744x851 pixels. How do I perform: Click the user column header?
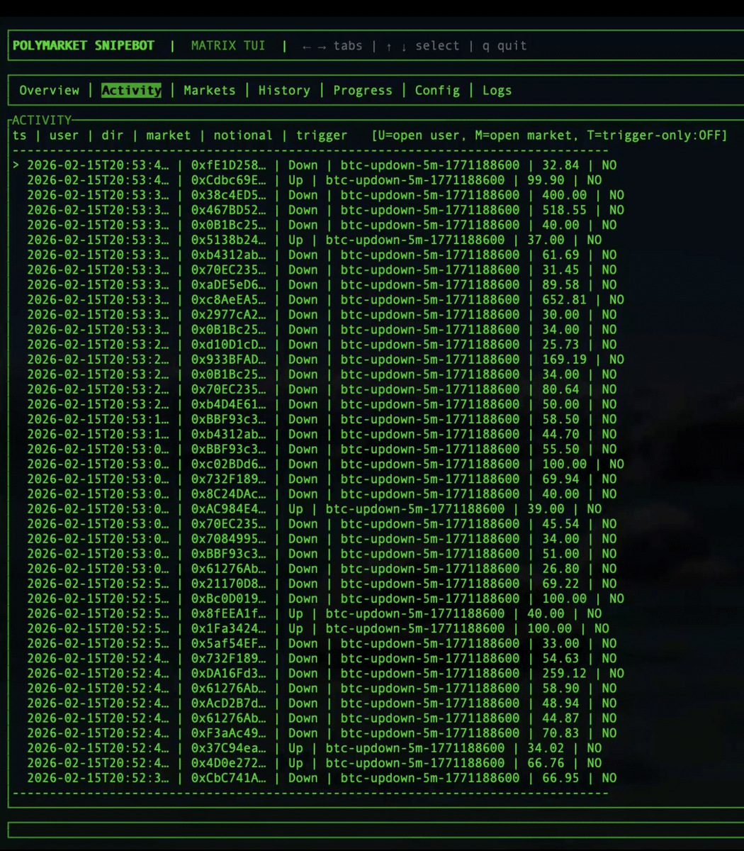click(64, 135)
